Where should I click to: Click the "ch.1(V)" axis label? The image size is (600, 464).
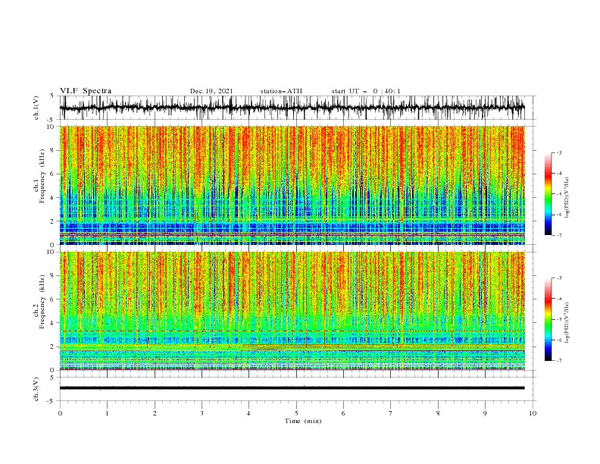[36, 108]
